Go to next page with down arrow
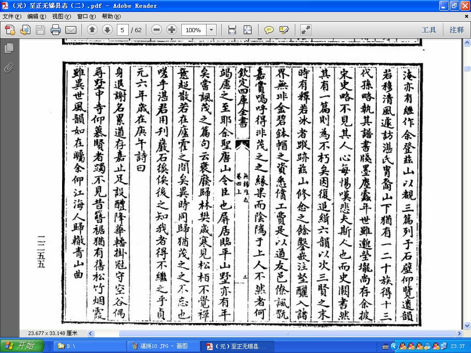The width and height of the screenshot is (471, 353). [x=107, y=30]
